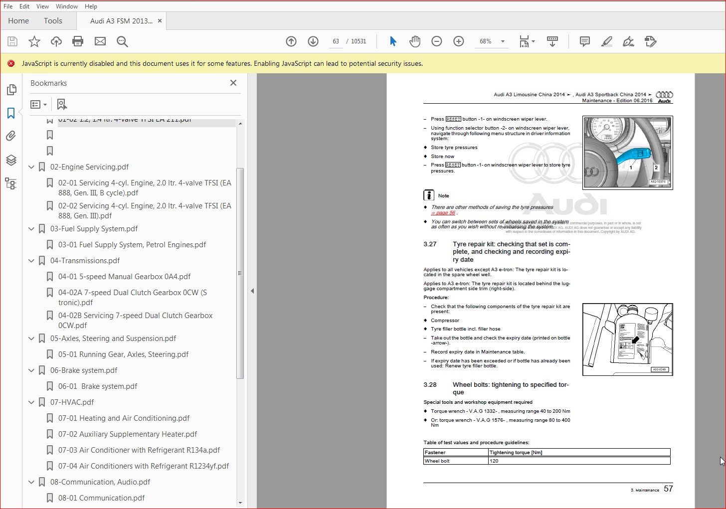The width and height of the screenshot is (726, 509).
Task: Open the Edit menu
Action: 24,6
